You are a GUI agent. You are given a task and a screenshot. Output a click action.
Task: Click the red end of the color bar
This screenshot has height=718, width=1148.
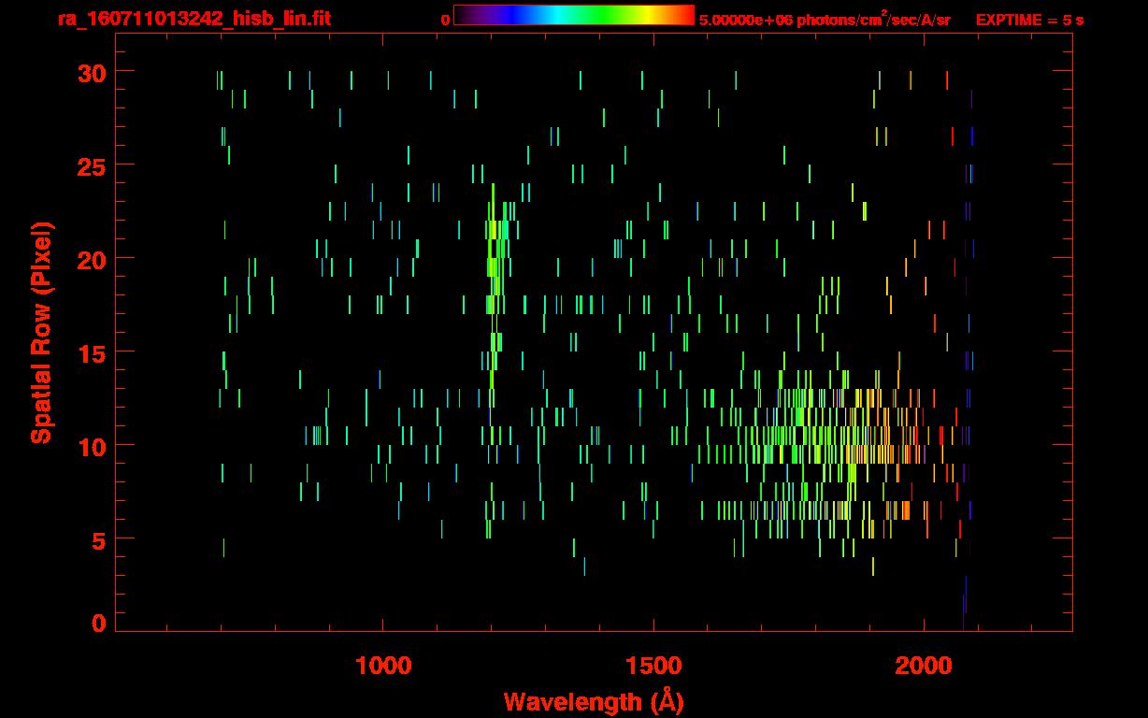682,15
